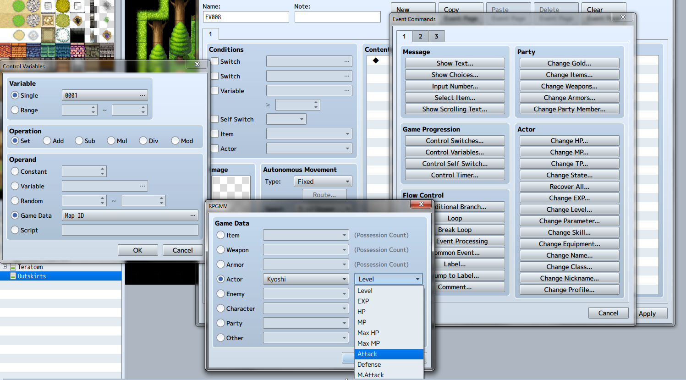Viewport: 686px width, 380px height.
Task: Click the ellipsis on the Map ID field
Action: pos(193,215)
